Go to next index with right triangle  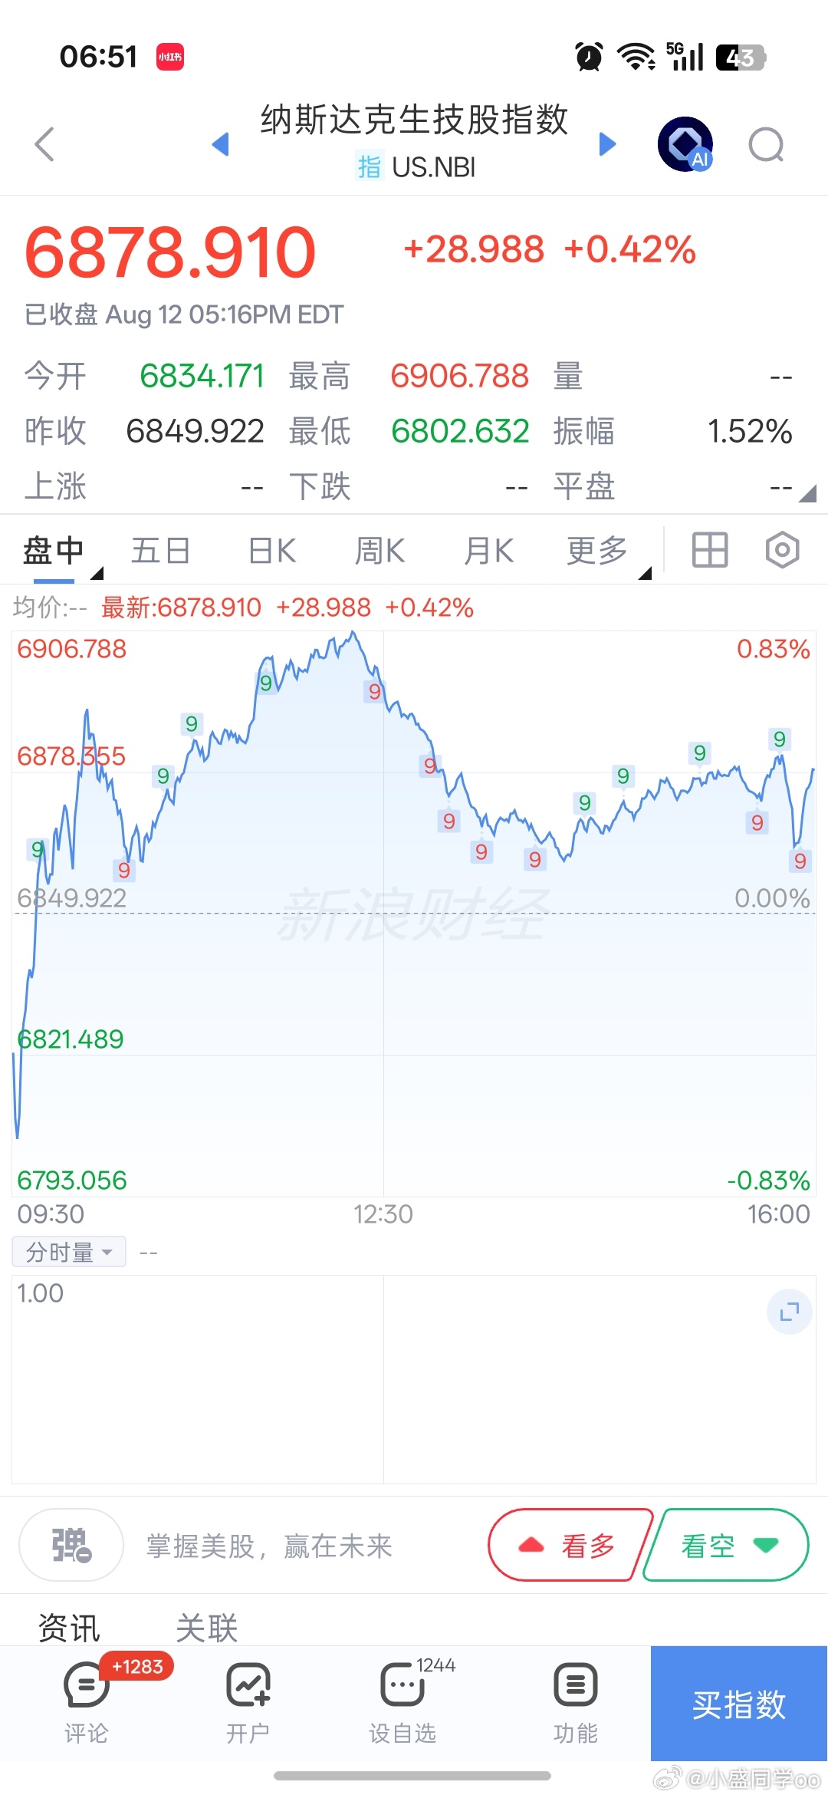click(x=607, y=143)
